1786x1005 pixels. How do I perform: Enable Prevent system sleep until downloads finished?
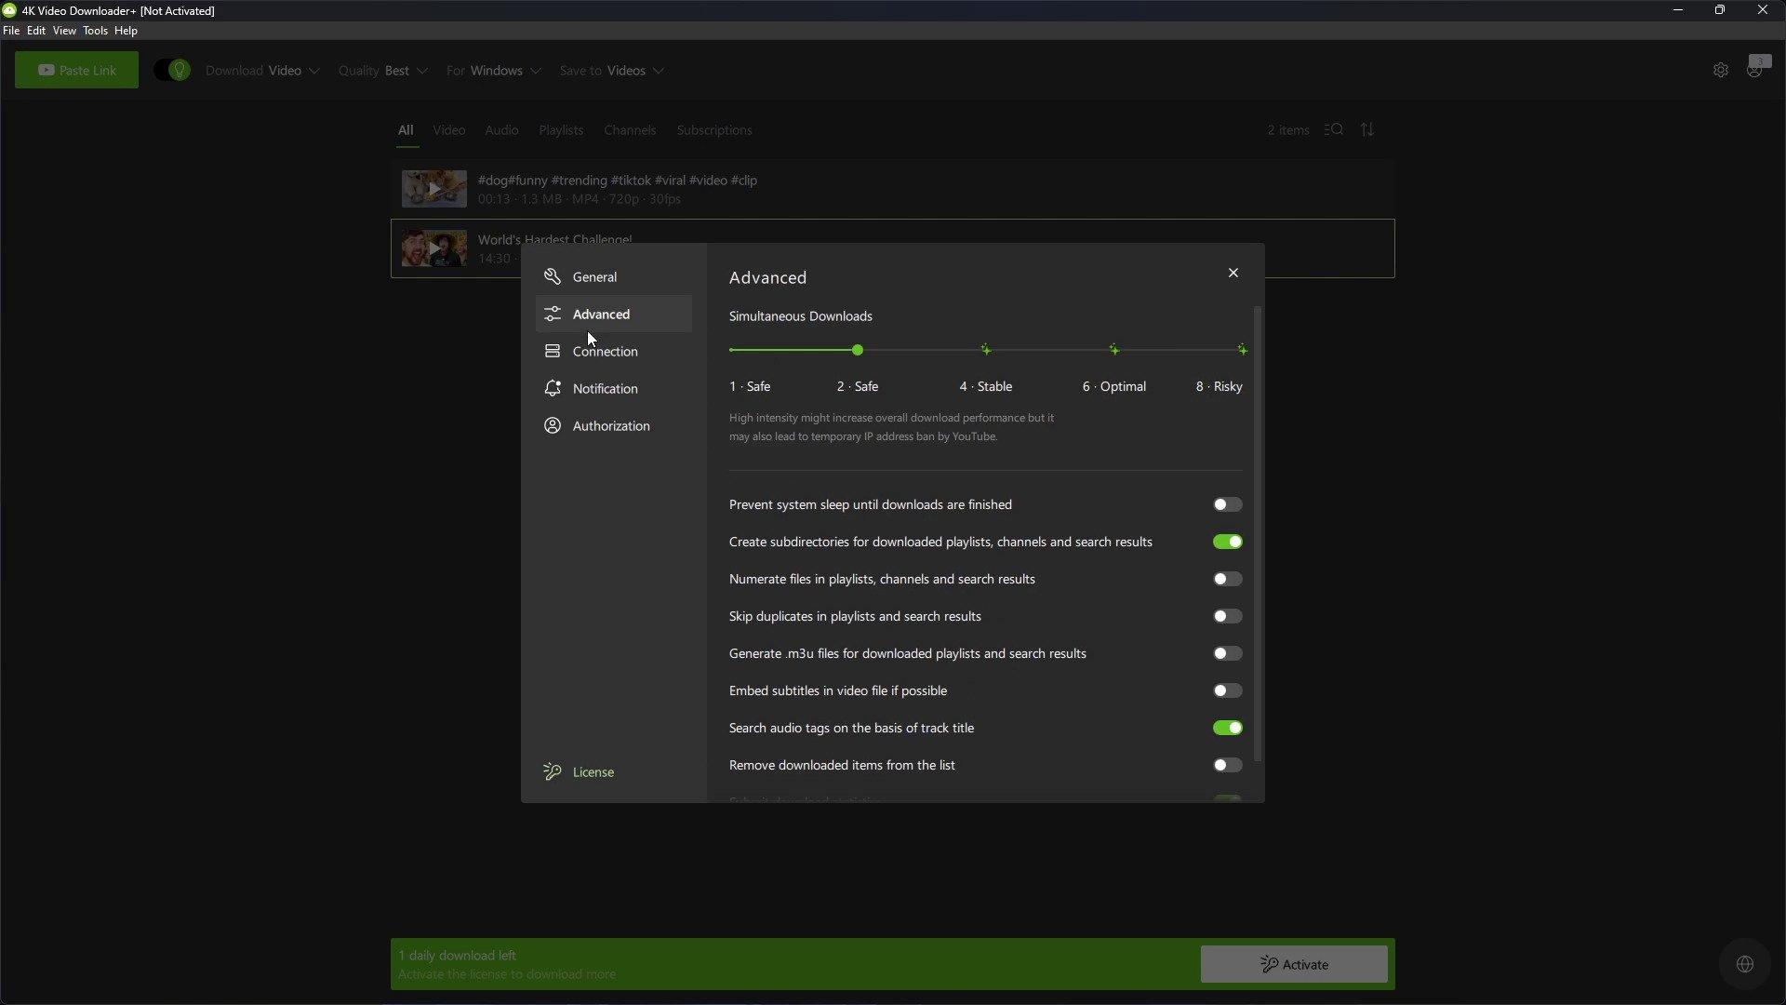point(1227,504)
